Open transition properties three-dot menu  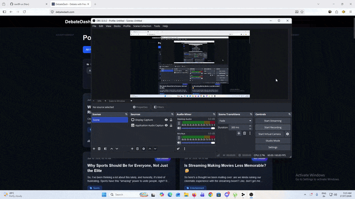(250, 134)
